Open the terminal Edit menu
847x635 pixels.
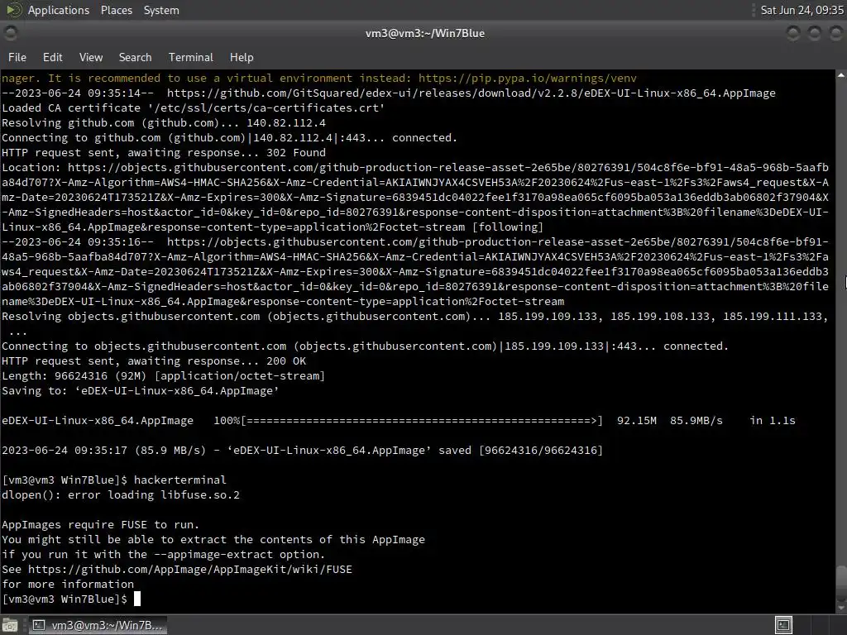[52, 57]
